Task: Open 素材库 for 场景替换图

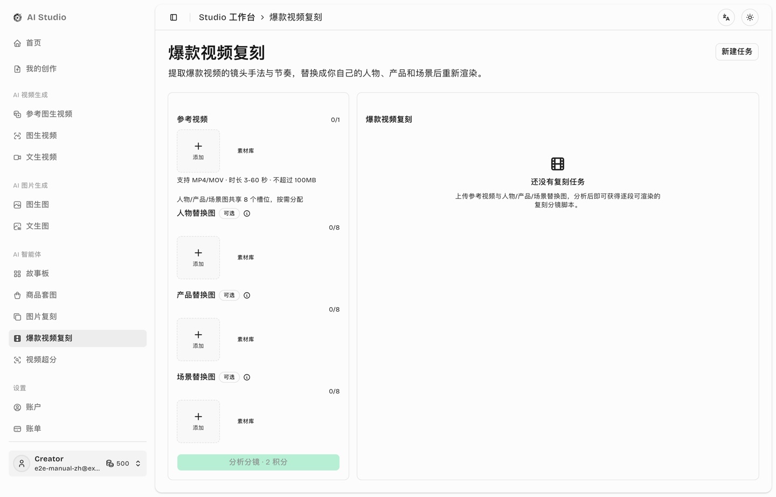Action: [246, 422]
